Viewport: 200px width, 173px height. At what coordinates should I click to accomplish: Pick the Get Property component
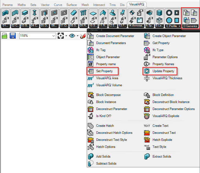click(157, 43)
